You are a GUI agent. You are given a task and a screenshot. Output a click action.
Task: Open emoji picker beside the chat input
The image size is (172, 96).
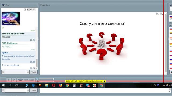(x=3, y=72)
